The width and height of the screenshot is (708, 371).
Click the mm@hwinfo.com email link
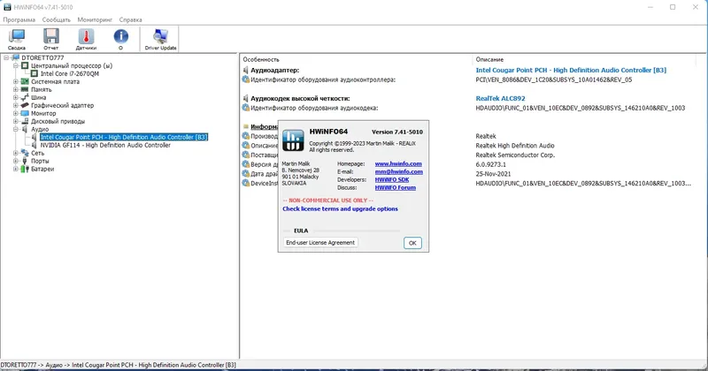click(399, 171)
